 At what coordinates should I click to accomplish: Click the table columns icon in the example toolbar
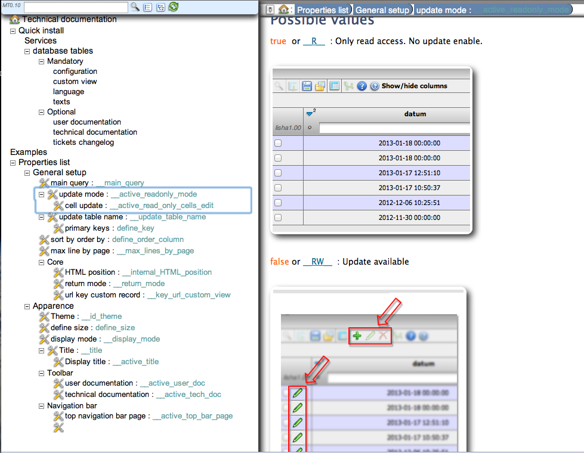tap(335, 86)
